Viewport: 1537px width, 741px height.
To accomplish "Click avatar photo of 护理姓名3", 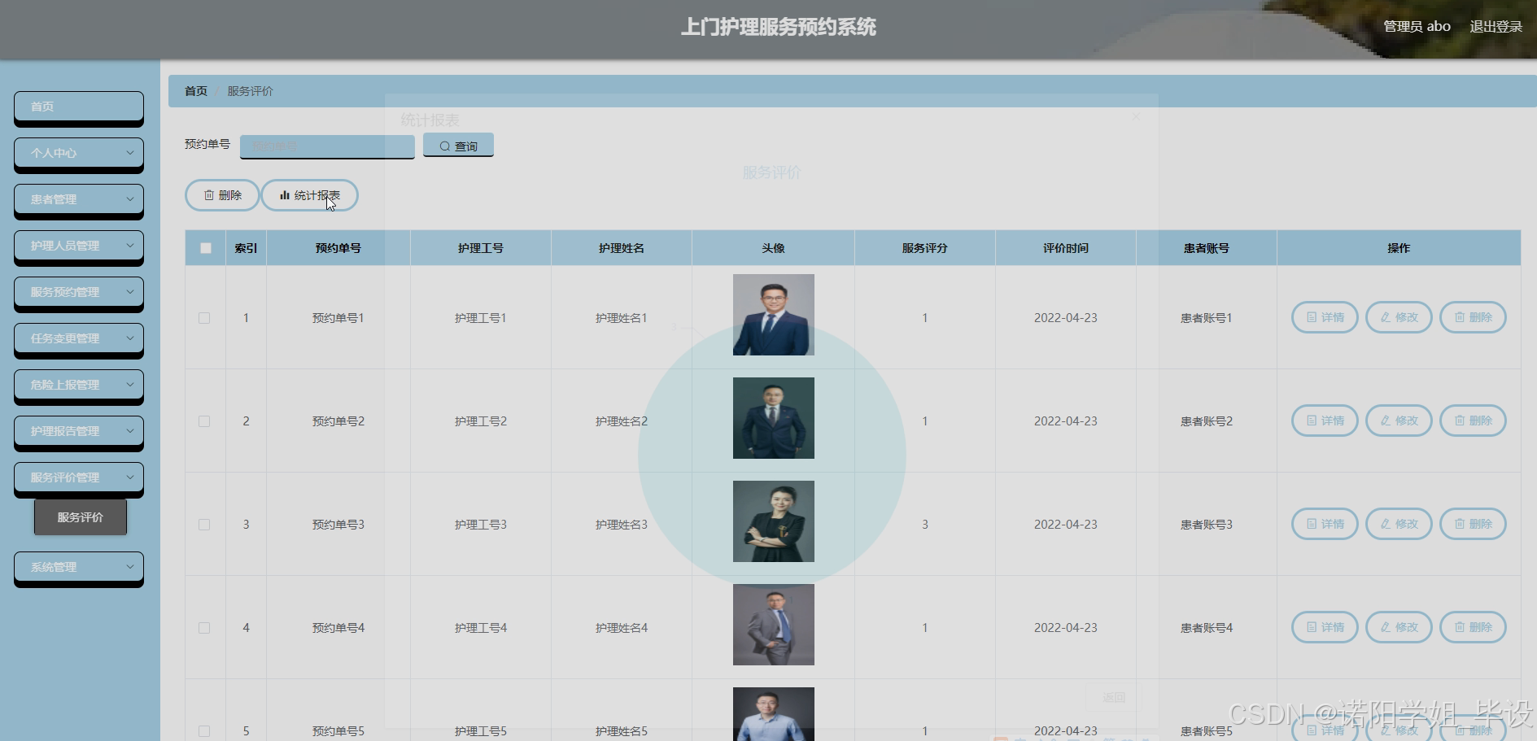I will 773,521.
